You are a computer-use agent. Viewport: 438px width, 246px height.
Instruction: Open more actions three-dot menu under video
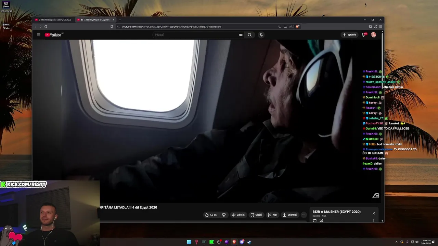[304, 215]
